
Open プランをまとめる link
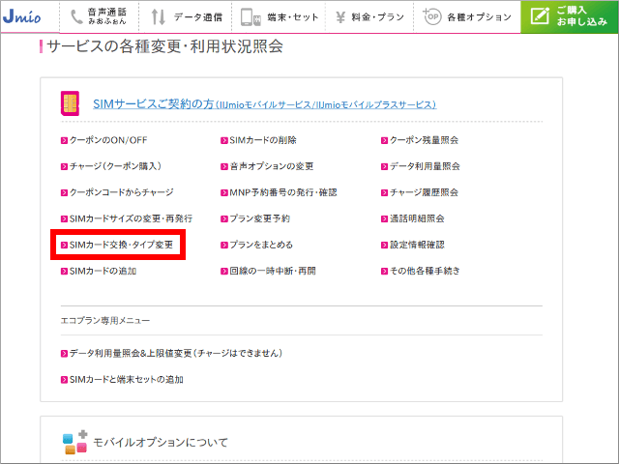click(x=261, y=245)
